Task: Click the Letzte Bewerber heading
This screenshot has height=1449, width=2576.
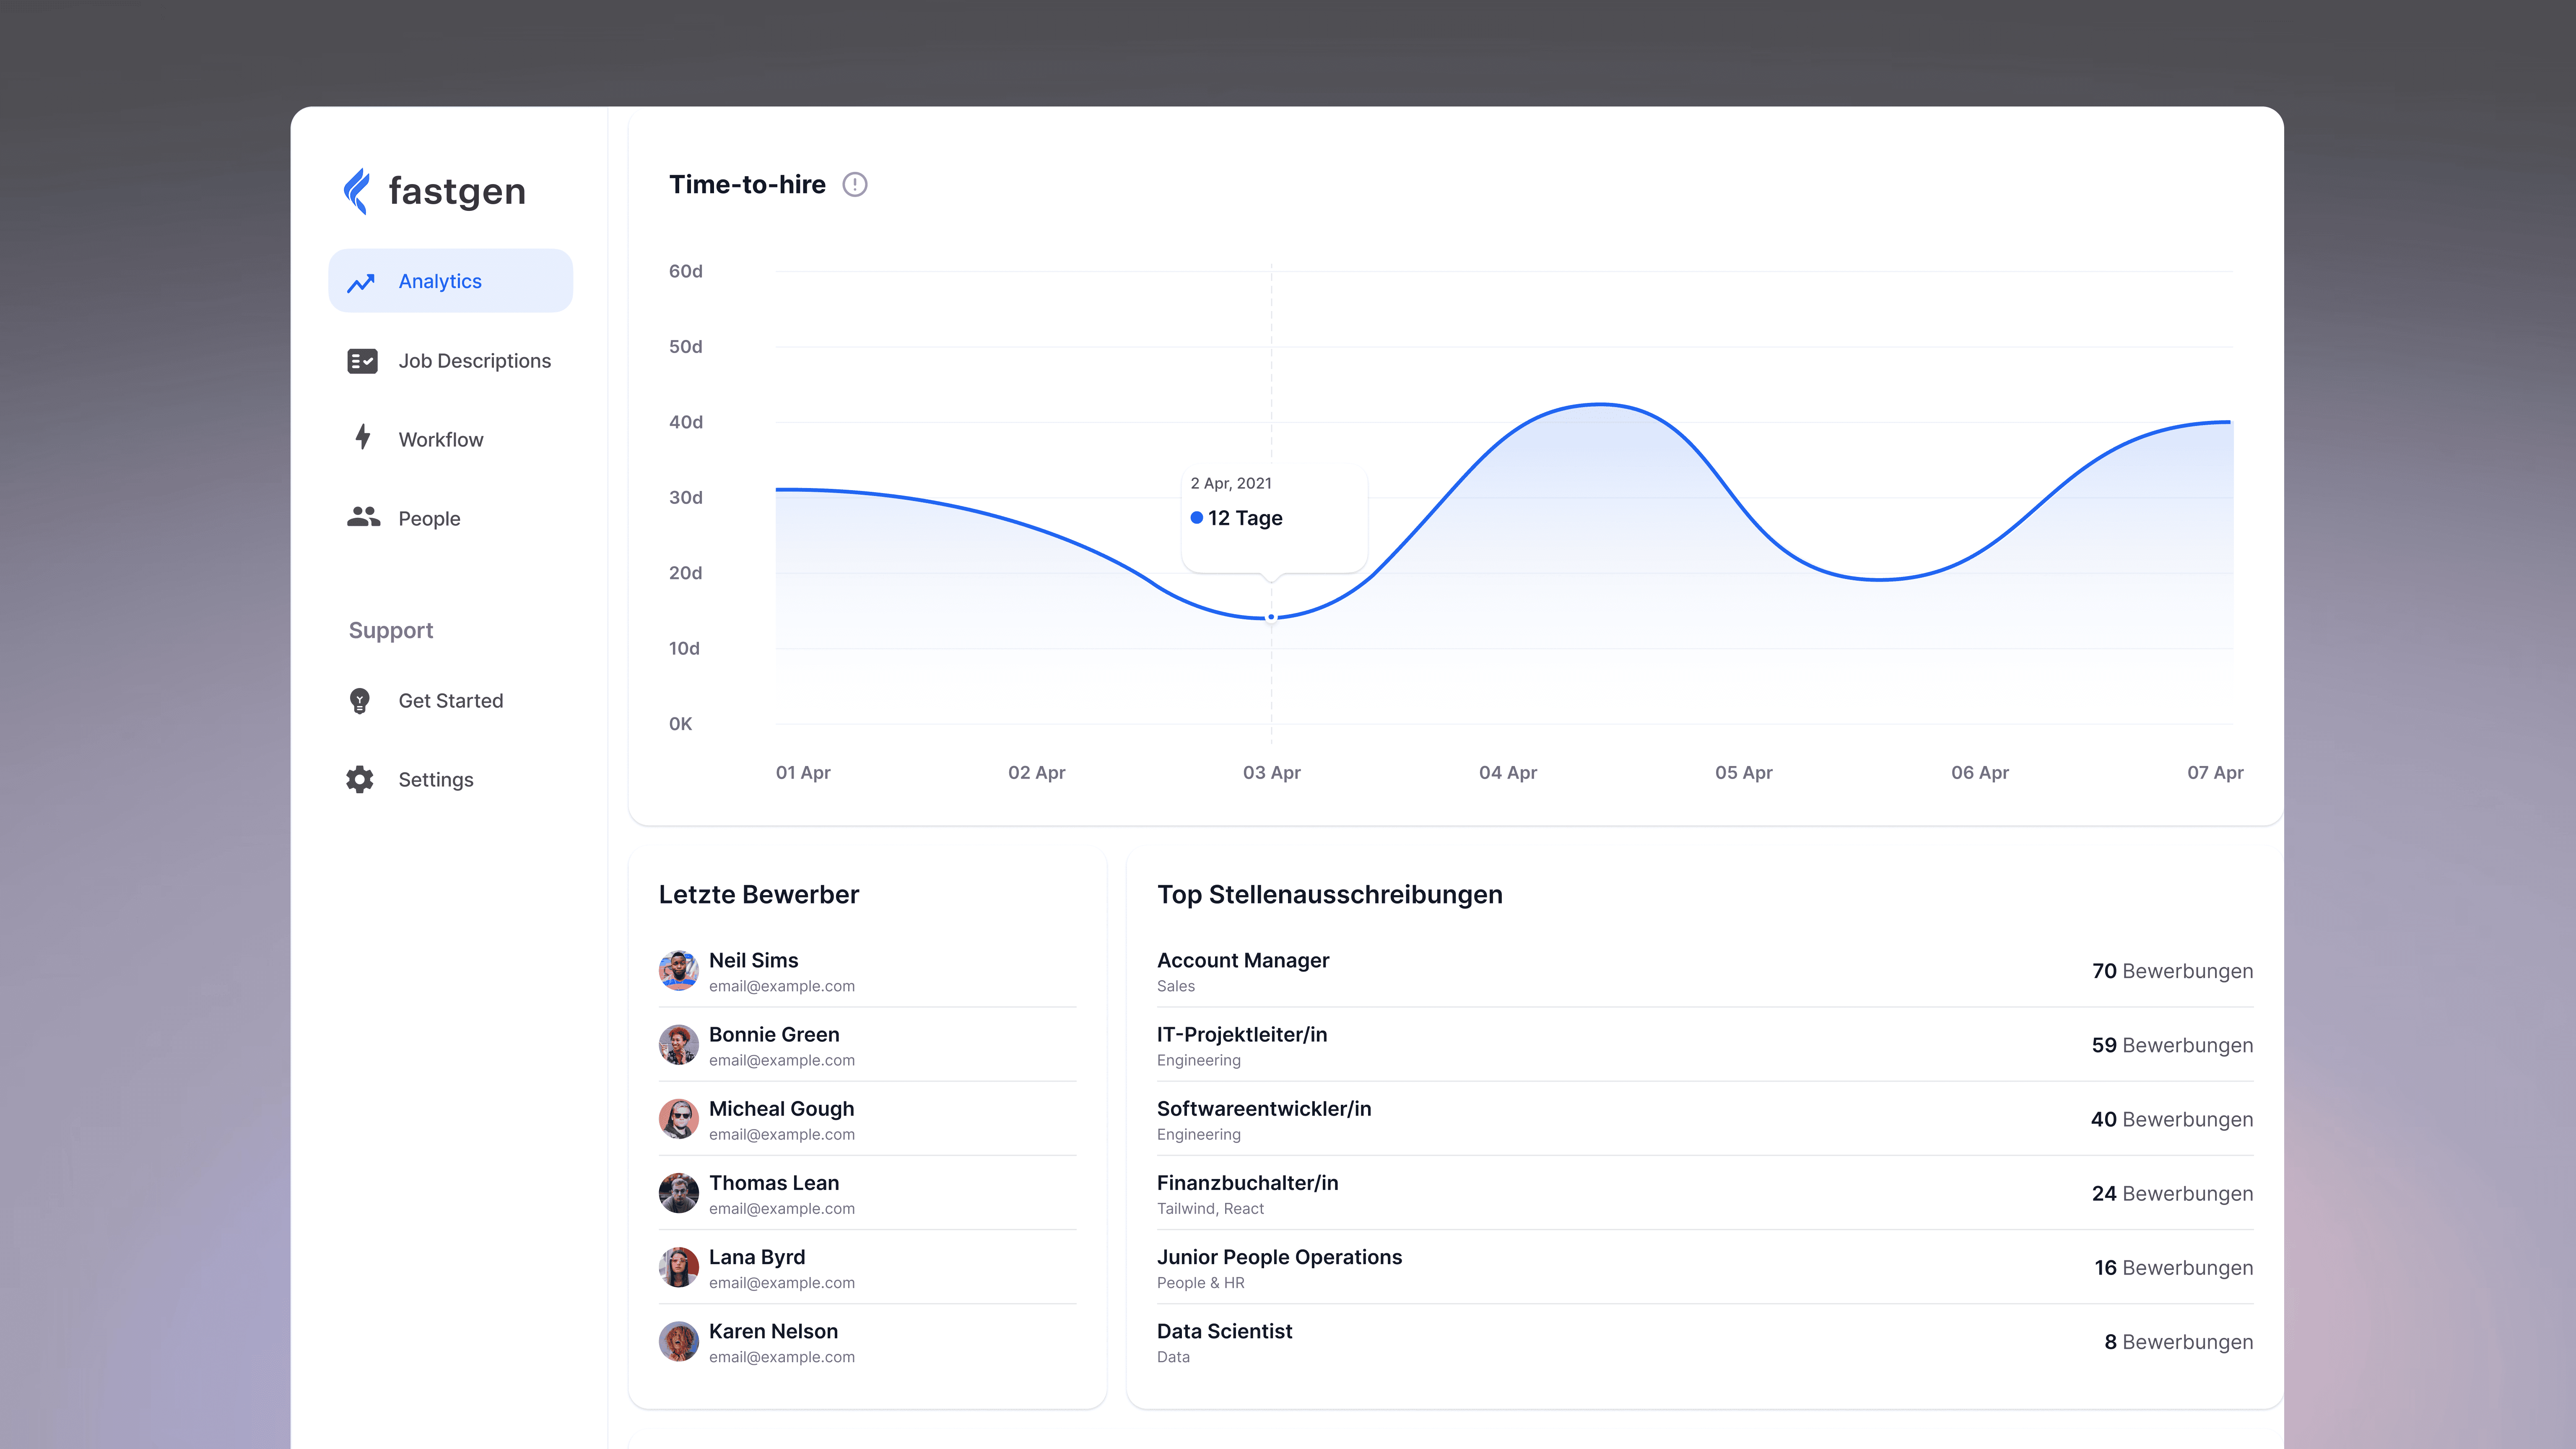Action: click(759, 894)
